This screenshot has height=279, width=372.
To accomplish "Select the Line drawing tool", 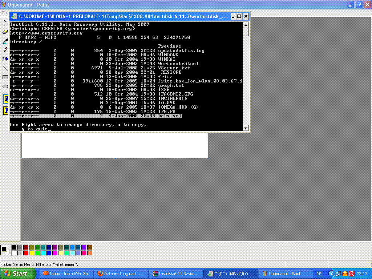I will (x=5, y=68).
